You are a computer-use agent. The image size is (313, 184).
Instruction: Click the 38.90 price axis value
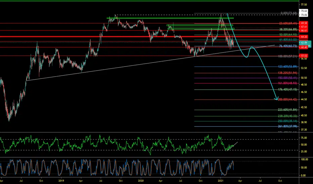[x=304, y=122]
